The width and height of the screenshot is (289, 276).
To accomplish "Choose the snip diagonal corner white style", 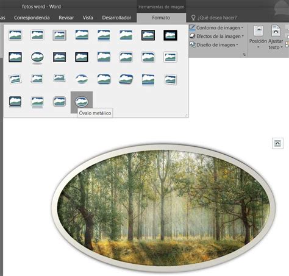I will pos(148,57).
